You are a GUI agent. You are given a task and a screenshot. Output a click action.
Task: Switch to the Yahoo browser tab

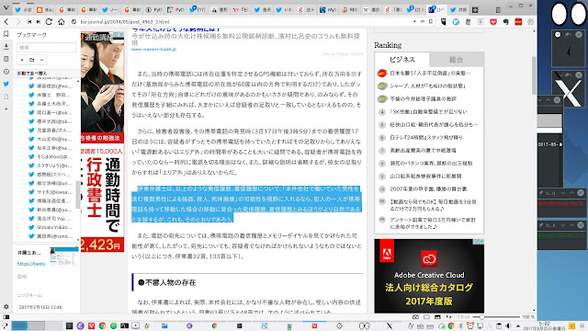point(241,10)
